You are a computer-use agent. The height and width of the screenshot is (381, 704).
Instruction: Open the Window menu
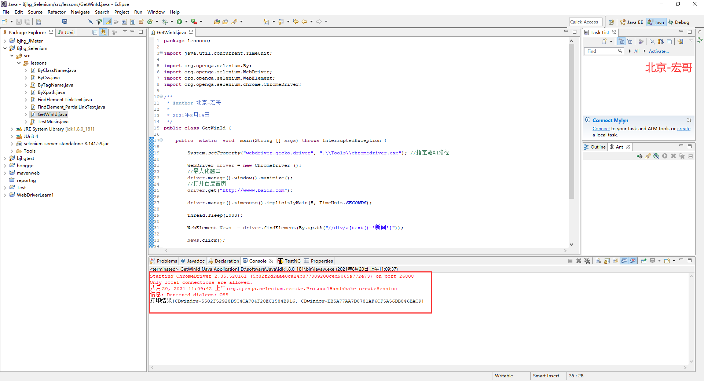coord(156,12)
